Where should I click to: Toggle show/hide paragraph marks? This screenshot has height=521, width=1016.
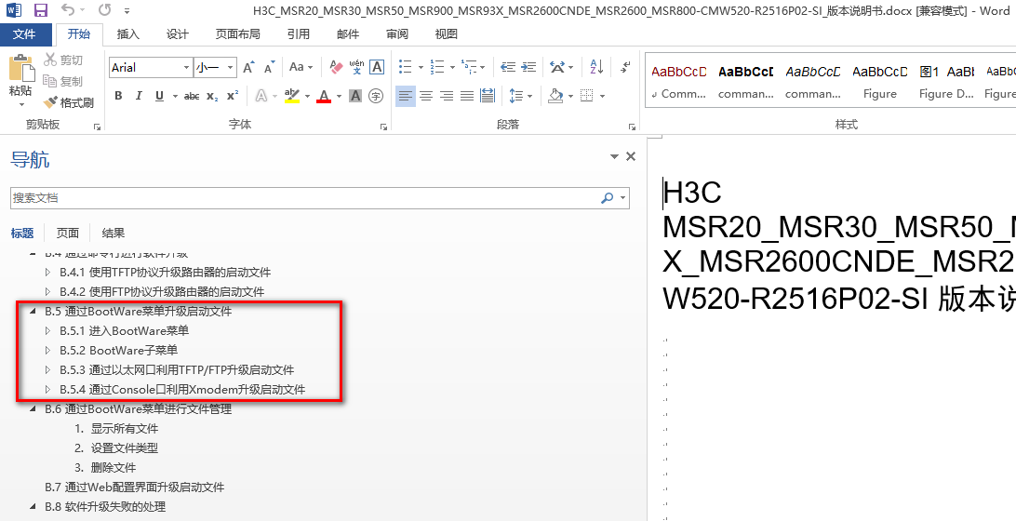(625, 67)
